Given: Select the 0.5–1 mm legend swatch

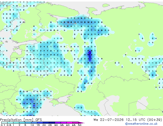Looking at the screenshot, I should pyautogui.click(x=10, y=123).
